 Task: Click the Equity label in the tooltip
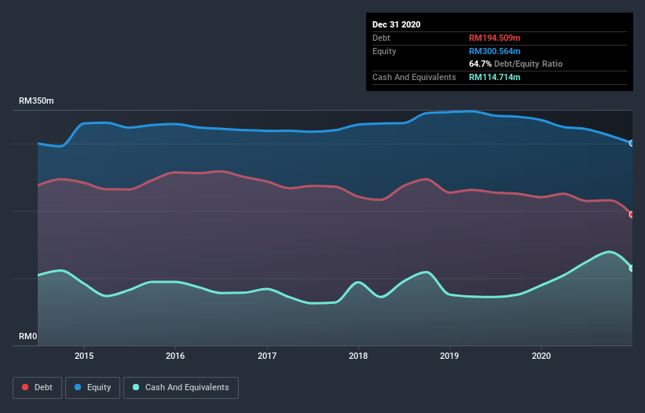pos(384,51)
